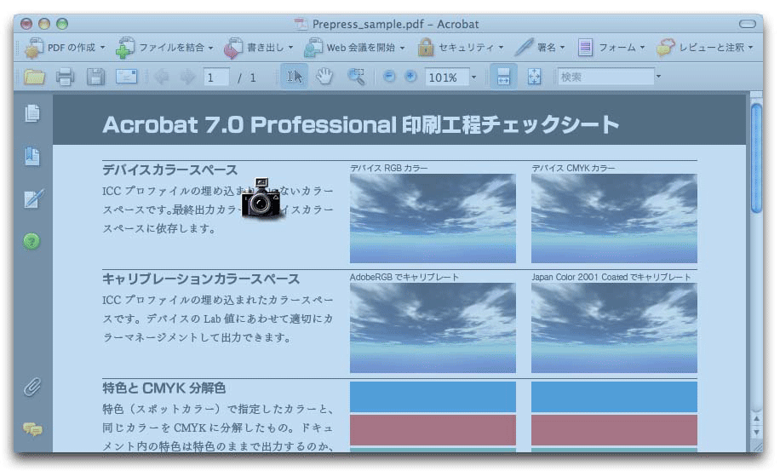
Task: Open the セキュリティ menu
Action: pyautogui.click(x=461, y=48)
